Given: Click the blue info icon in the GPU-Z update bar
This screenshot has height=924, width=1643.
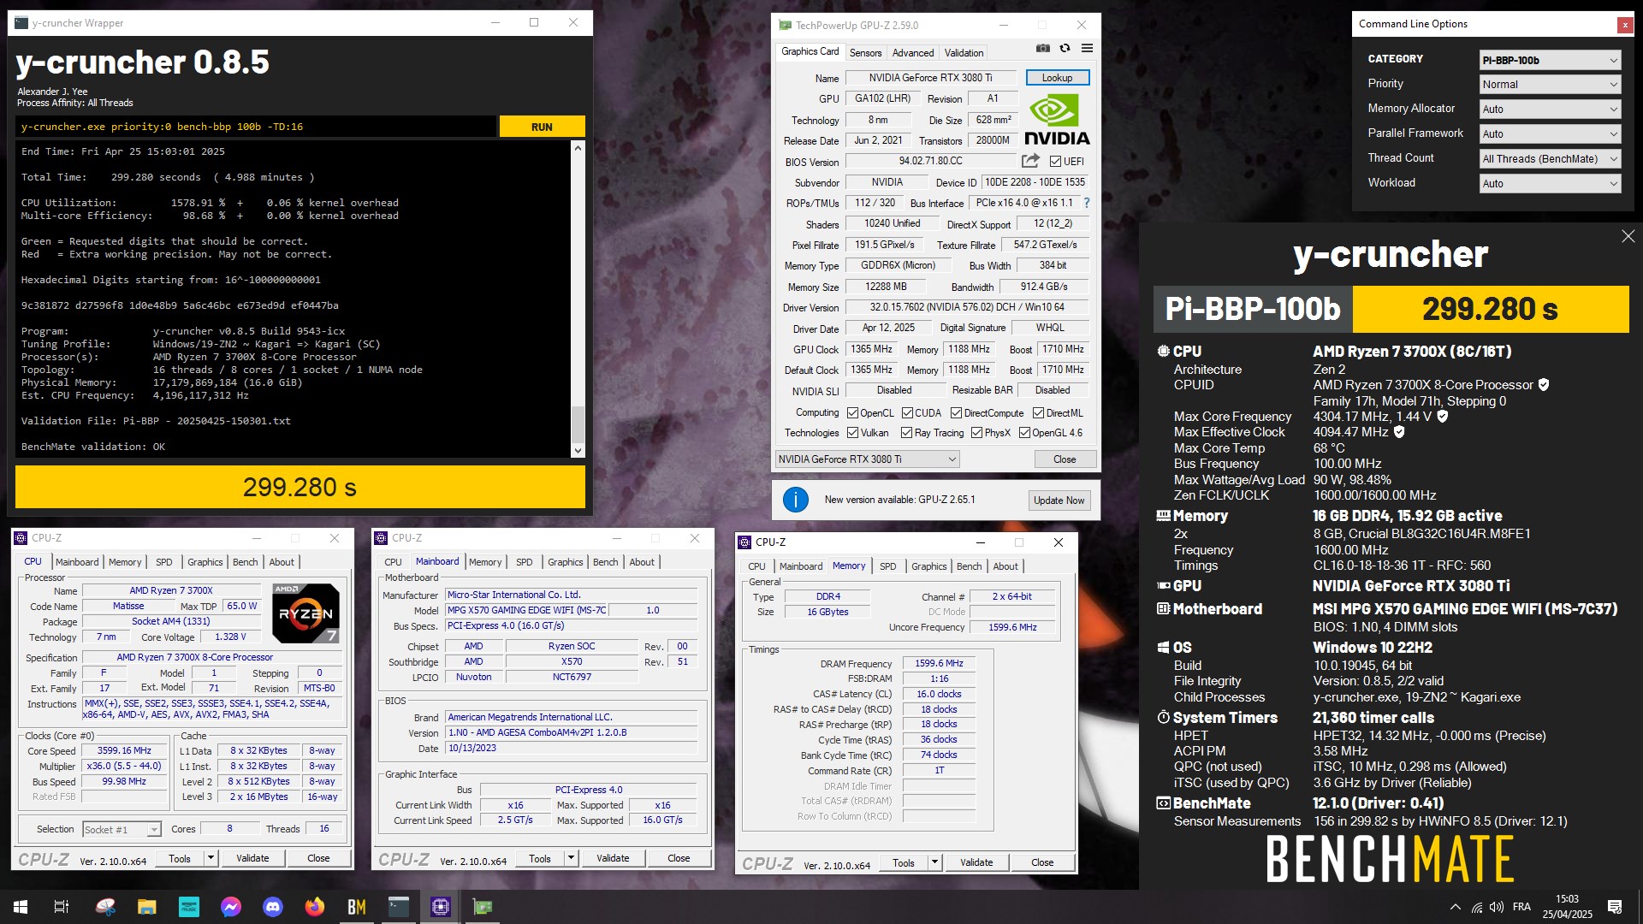Looking at the screenshot, I should click(795, 500).
